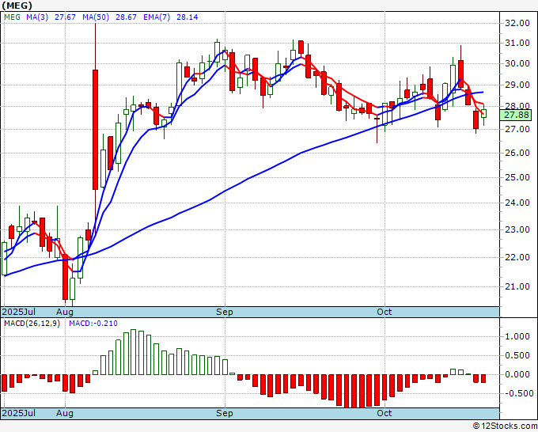538x432 pixels.
Task: Click the tallest red candlestick in early August
Action: 95,130
